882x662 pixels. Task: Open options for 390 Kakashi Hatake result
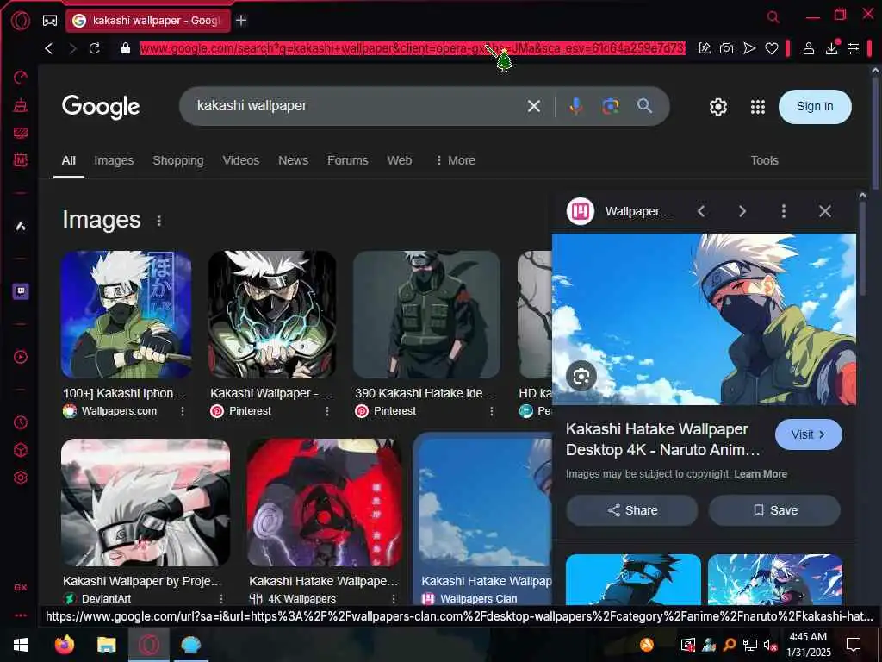(491, 411)
